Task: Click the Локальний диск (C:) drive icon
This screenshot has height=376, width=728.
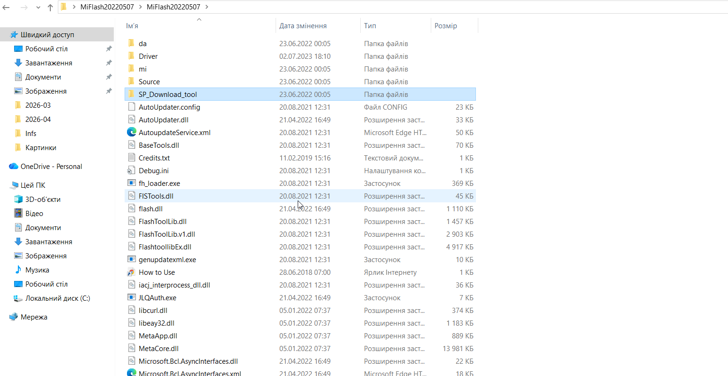Action: click(x=18, y=298)
